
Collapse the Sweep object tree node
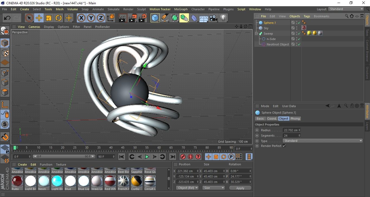click(x=256, y=34)
